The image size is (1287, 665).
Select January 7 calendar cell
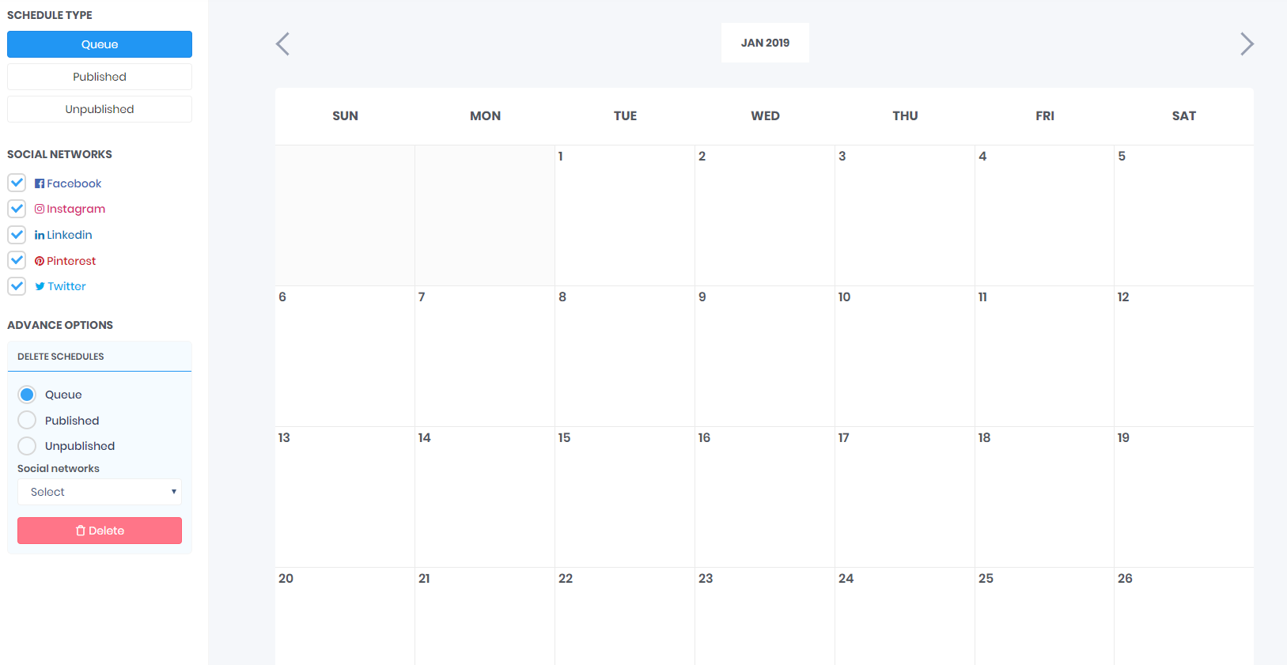485,357
